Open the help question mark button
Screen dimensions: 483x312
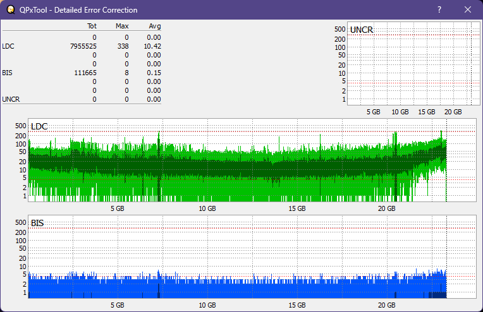[439, 9]
